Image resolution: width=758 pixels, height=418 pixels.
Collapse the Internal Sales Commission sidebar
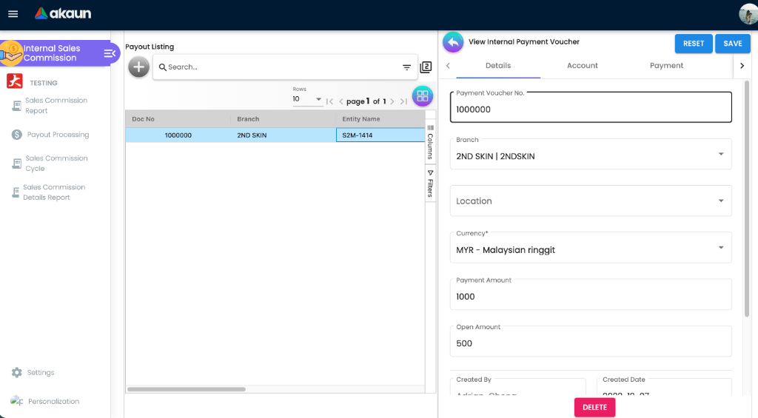[110, 53]
